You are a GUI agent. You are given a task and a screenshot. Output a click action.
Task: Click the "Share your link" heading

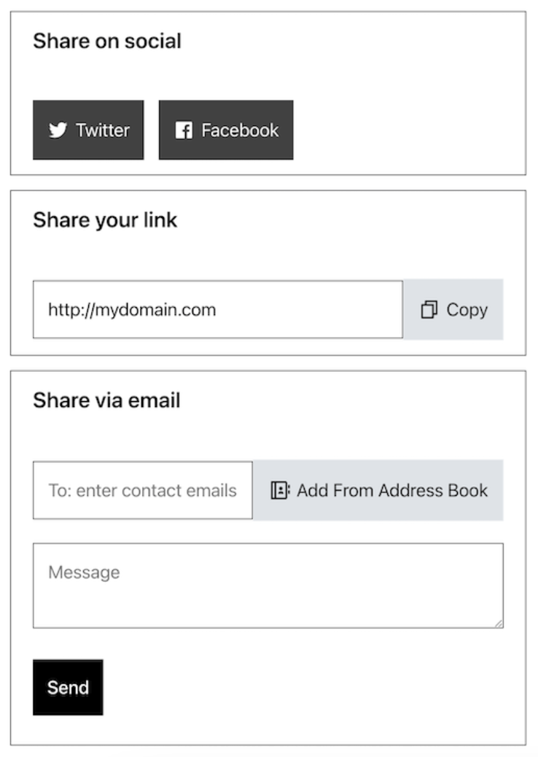coord(105,220)
